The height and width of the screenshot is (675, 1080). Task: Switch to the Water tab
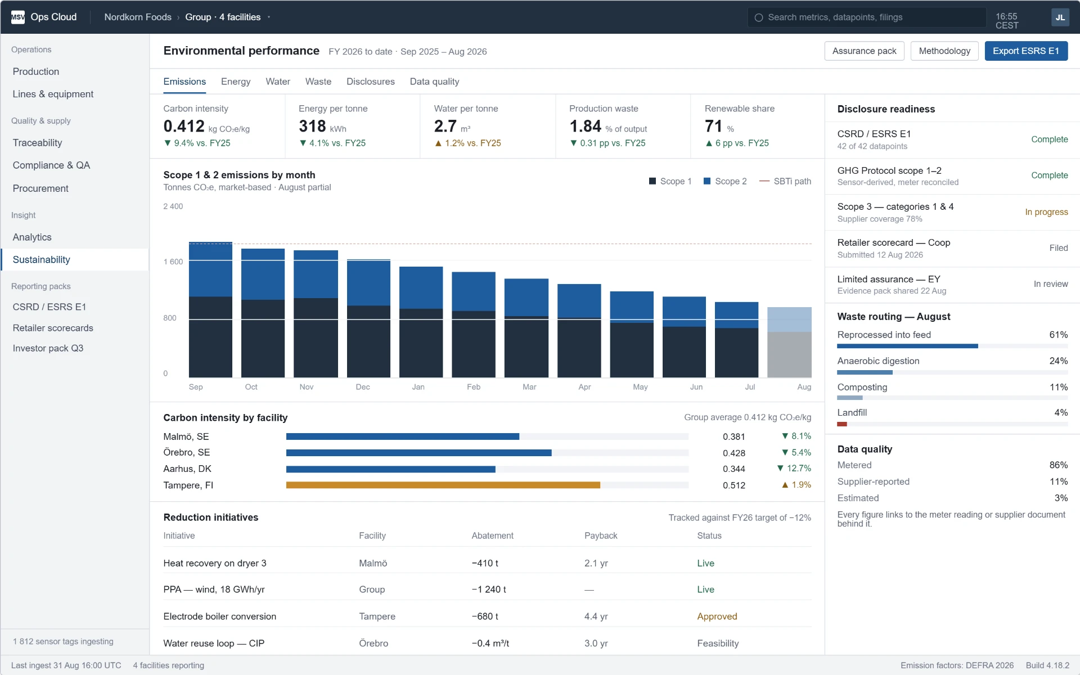tap(278, 82)
